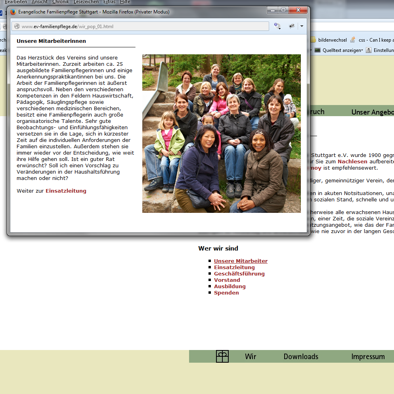This screenshot has width=394, height=394.
Task: Expand the Quelltext anzeigen dropdown arrow
Action: click(362, 50)
